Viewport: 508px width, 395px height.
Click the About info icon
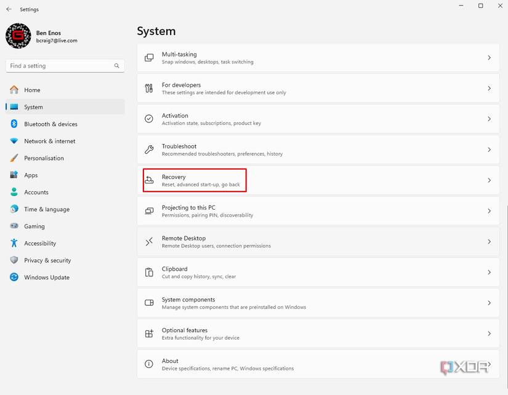pos(149,364)
